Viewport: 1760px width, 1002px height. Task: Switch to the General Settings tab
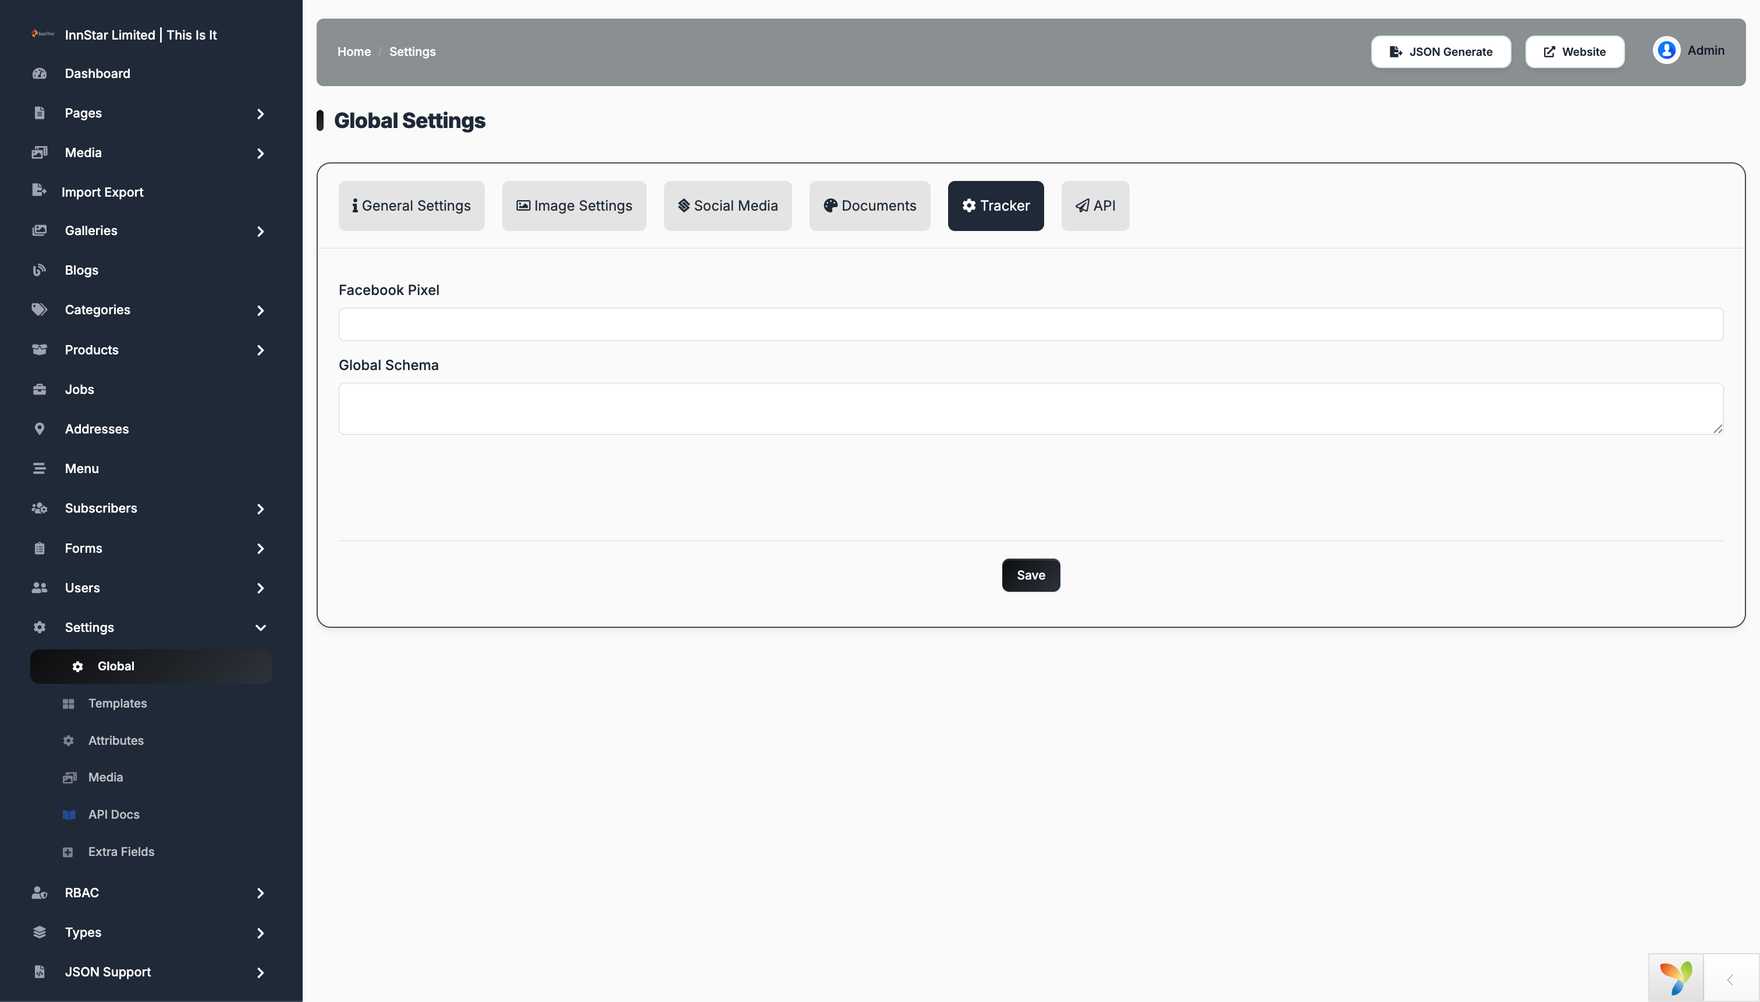pos(411,206)
